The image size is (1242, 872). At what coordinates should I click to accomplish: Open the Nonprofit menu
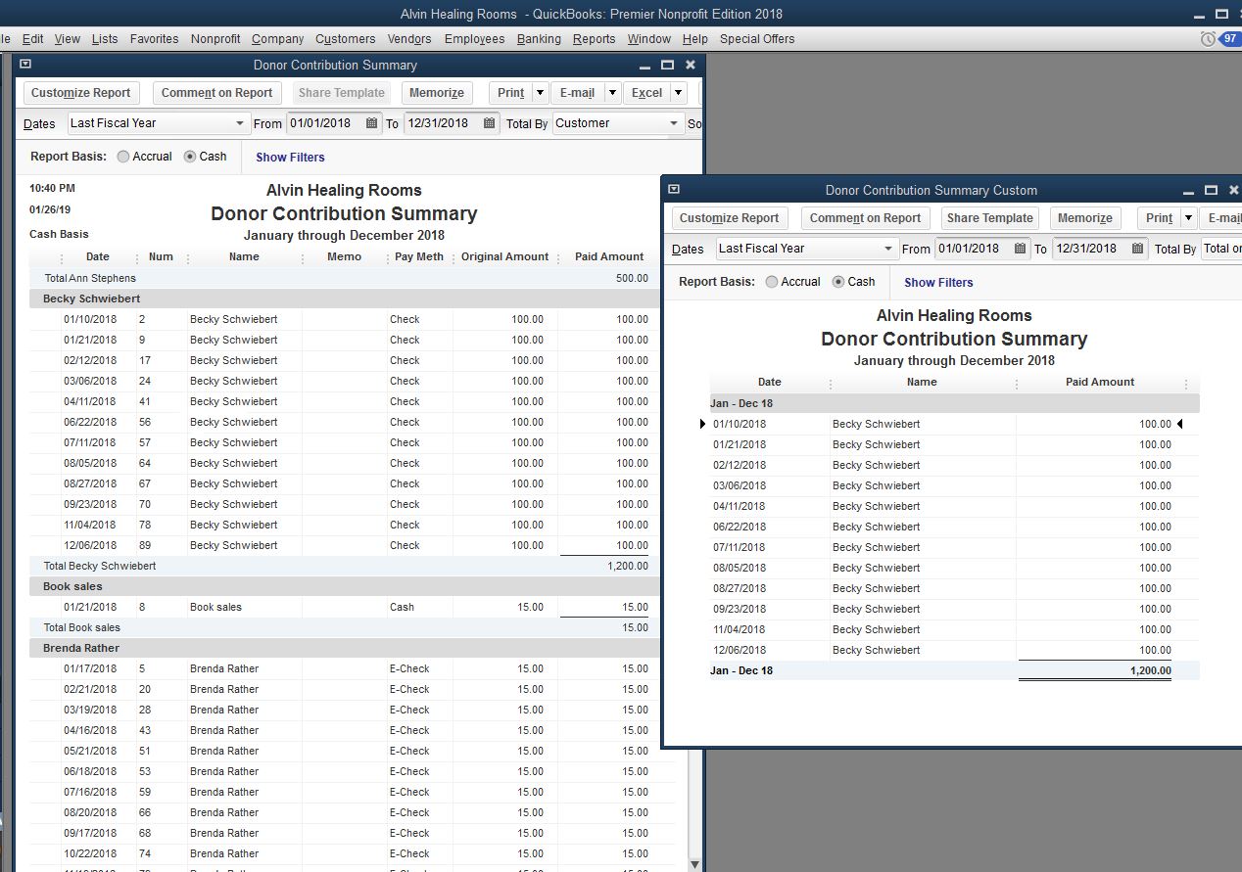[215, 39]
